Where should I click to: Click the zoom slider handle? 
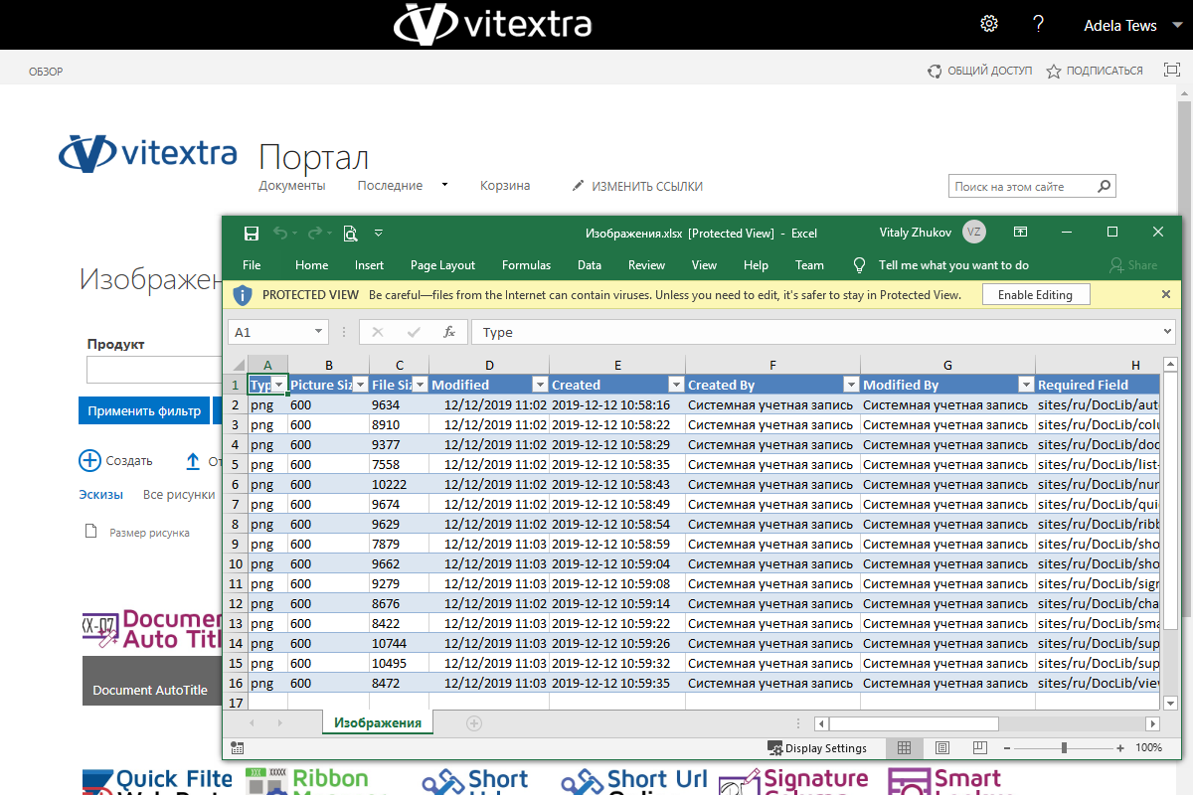[1064, 748]
